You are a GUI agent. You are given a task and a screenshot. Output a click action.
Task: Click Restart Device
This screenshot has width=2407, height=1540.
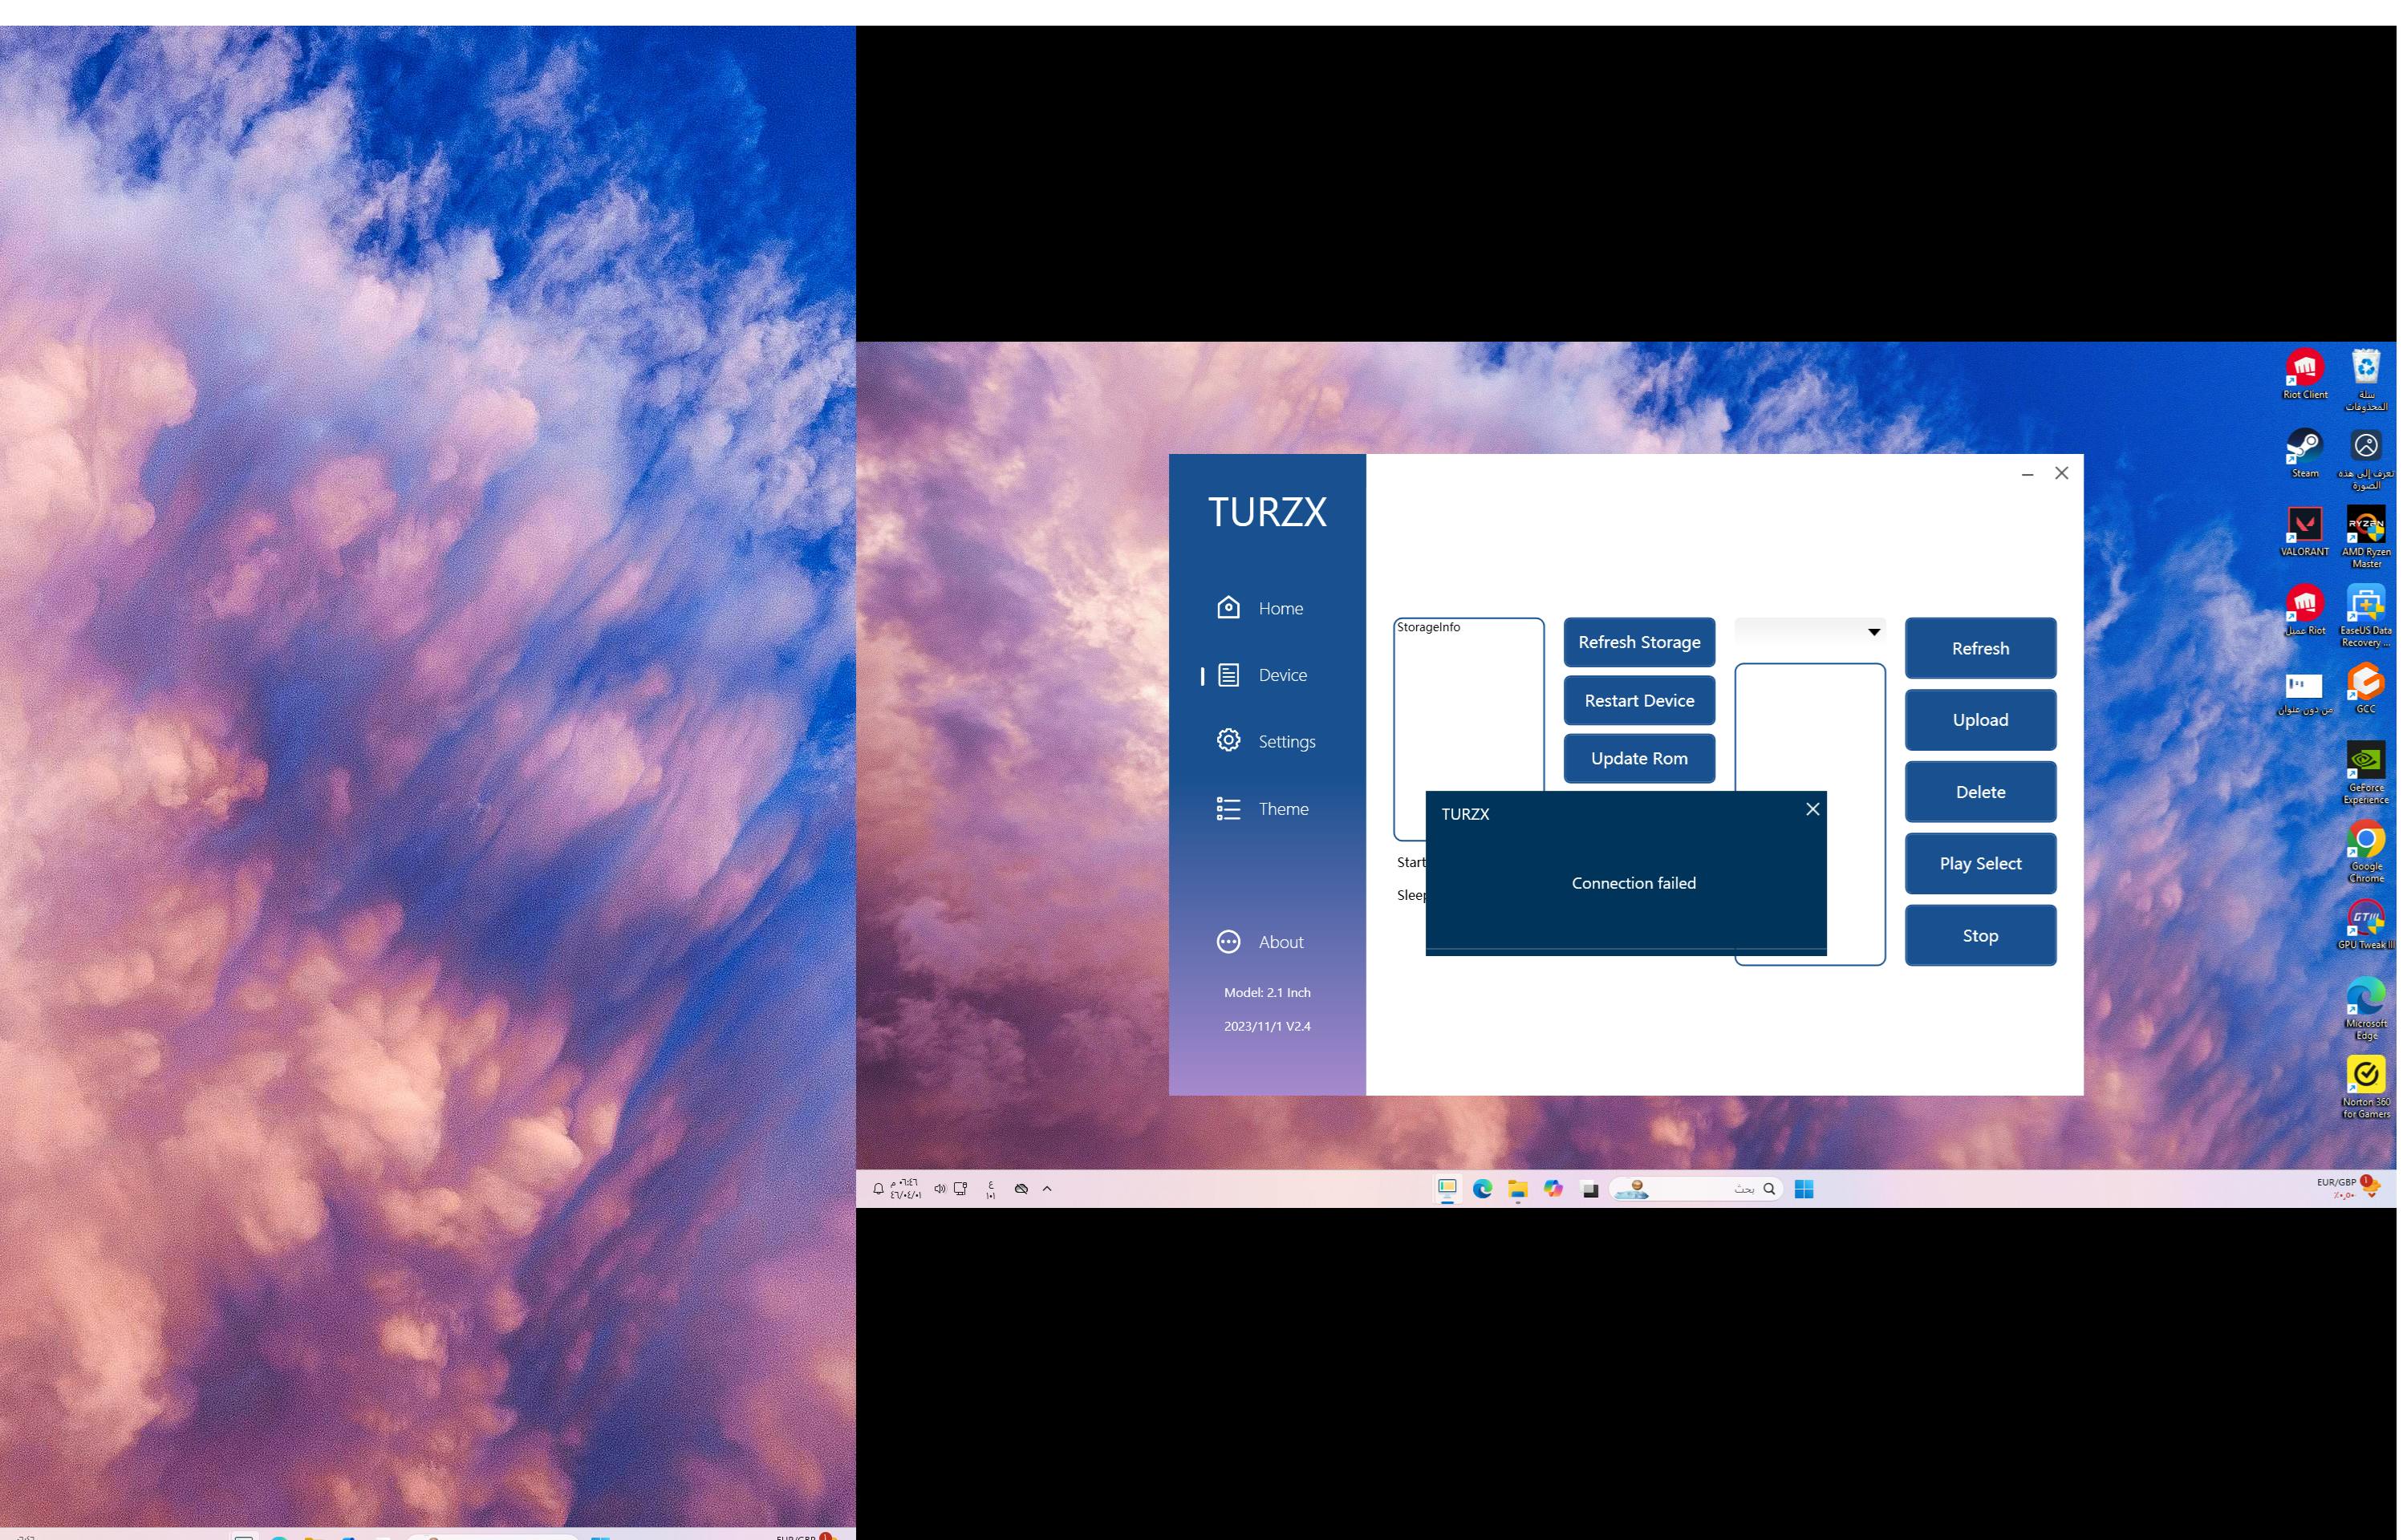coord(1639,701)
